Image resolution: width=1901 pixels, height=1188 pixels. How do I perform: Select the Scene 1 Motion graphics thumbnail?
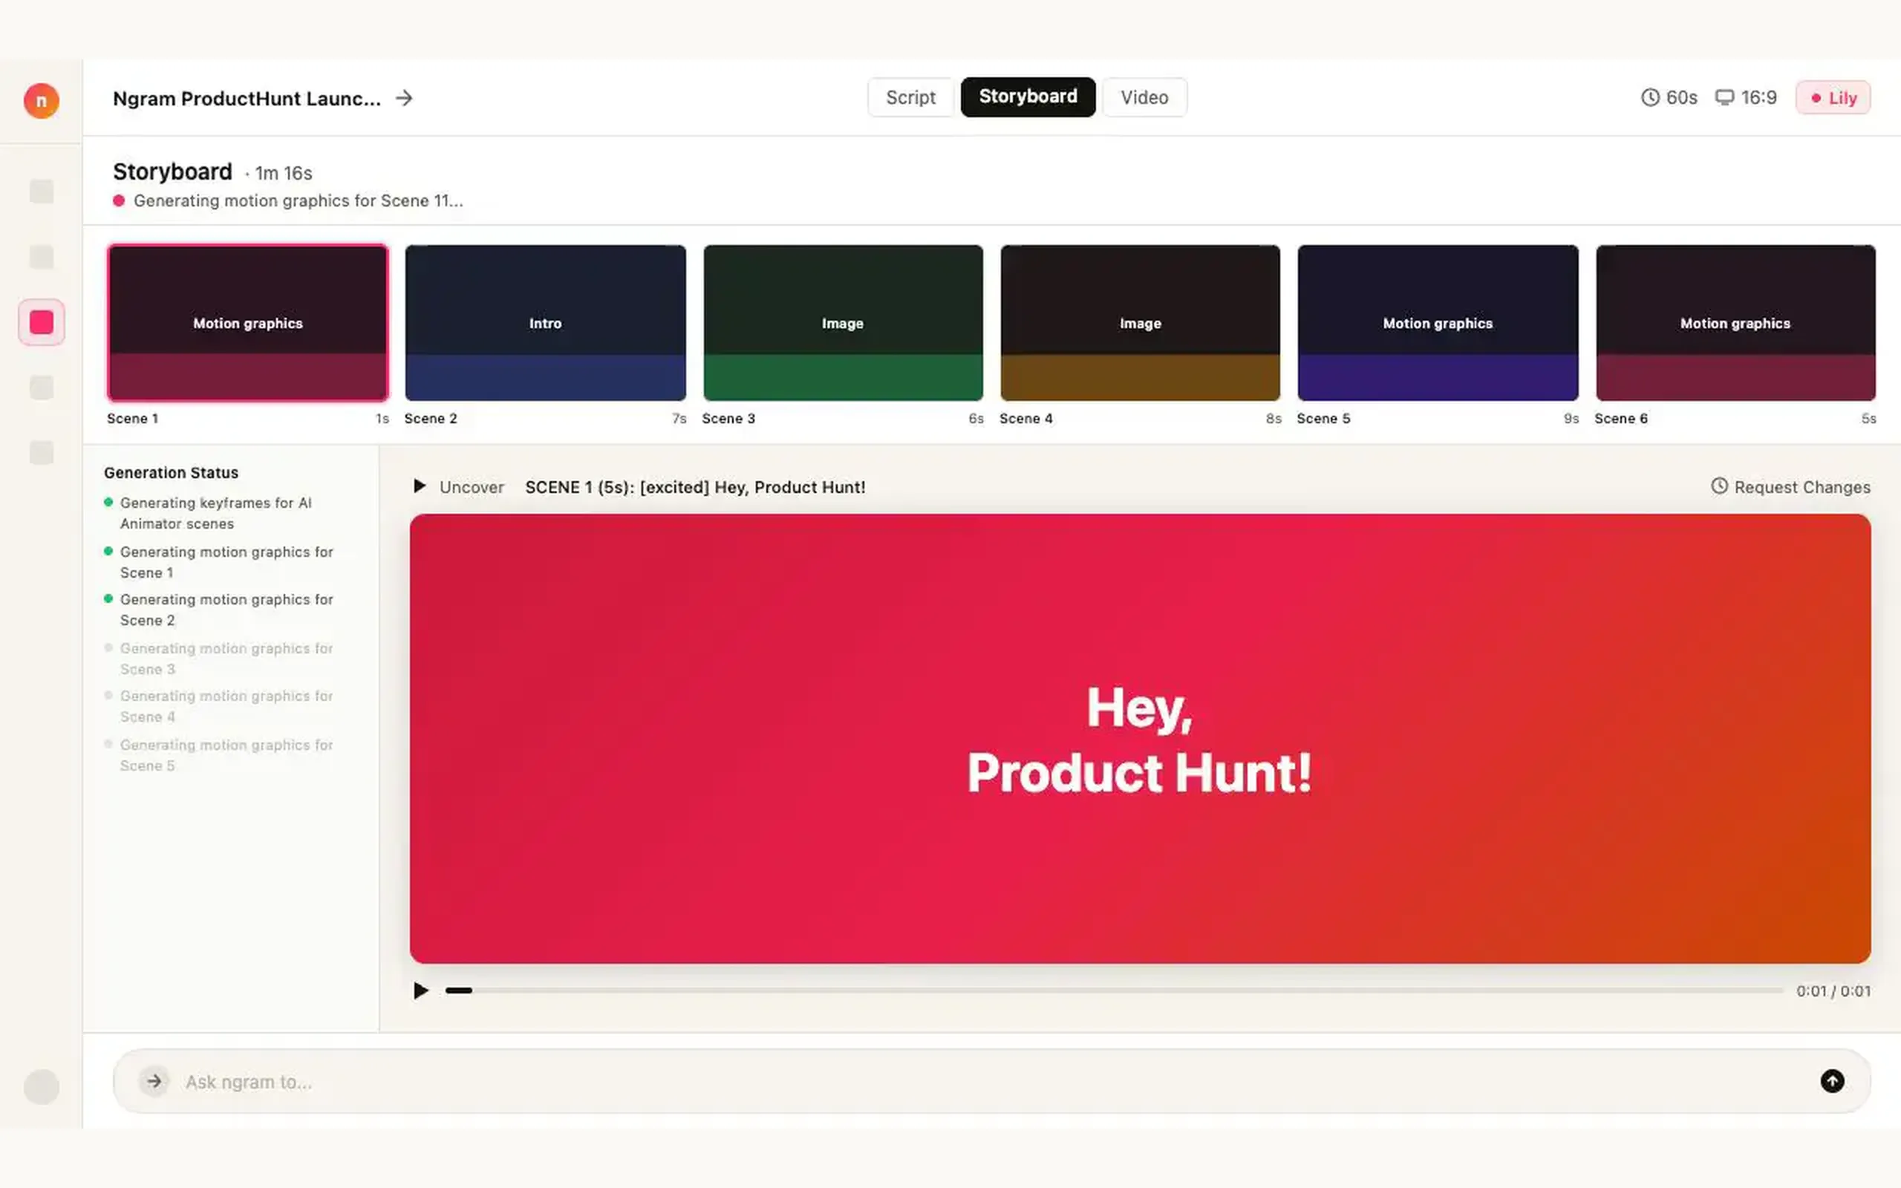pos(247,323)
